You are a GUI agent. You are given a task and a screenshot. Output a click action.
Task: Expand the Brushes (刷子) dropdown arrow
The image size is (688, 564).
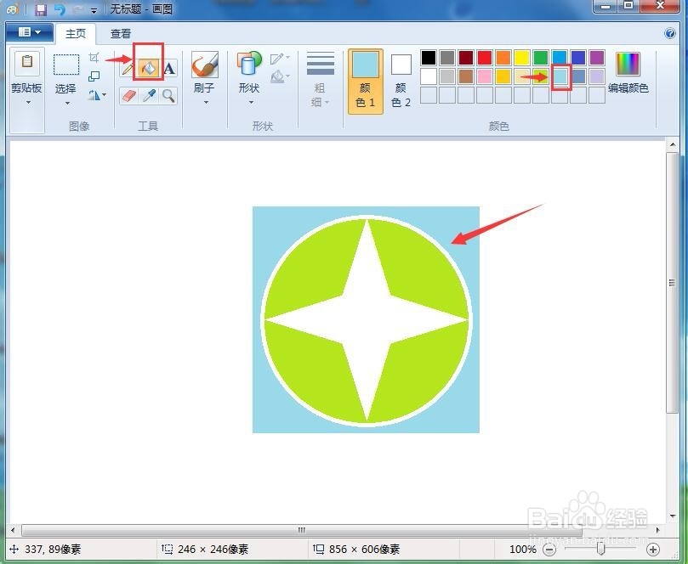(205, 103)
